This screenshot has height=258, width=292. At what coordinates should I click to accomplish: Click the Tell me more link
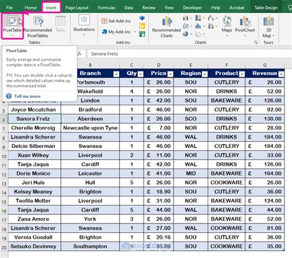27,96
